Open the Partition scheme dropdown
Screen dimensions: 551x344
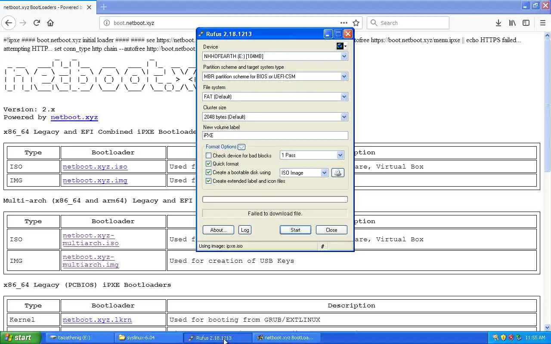[275, 76]
